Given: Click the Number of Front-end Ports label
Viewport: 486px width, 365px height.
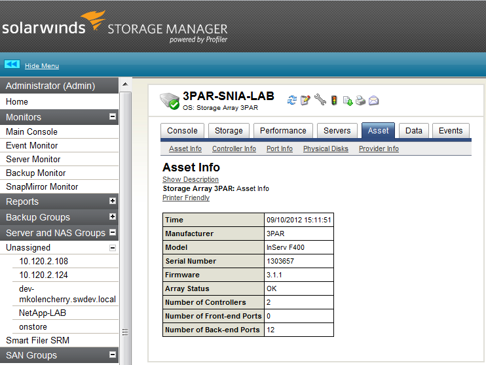Looking at the screenshot, I should [214, 316].
